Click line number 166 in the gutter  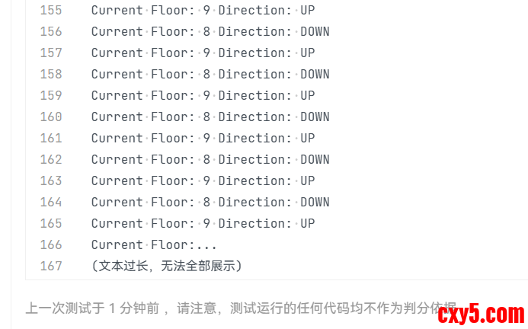[50, 245]
